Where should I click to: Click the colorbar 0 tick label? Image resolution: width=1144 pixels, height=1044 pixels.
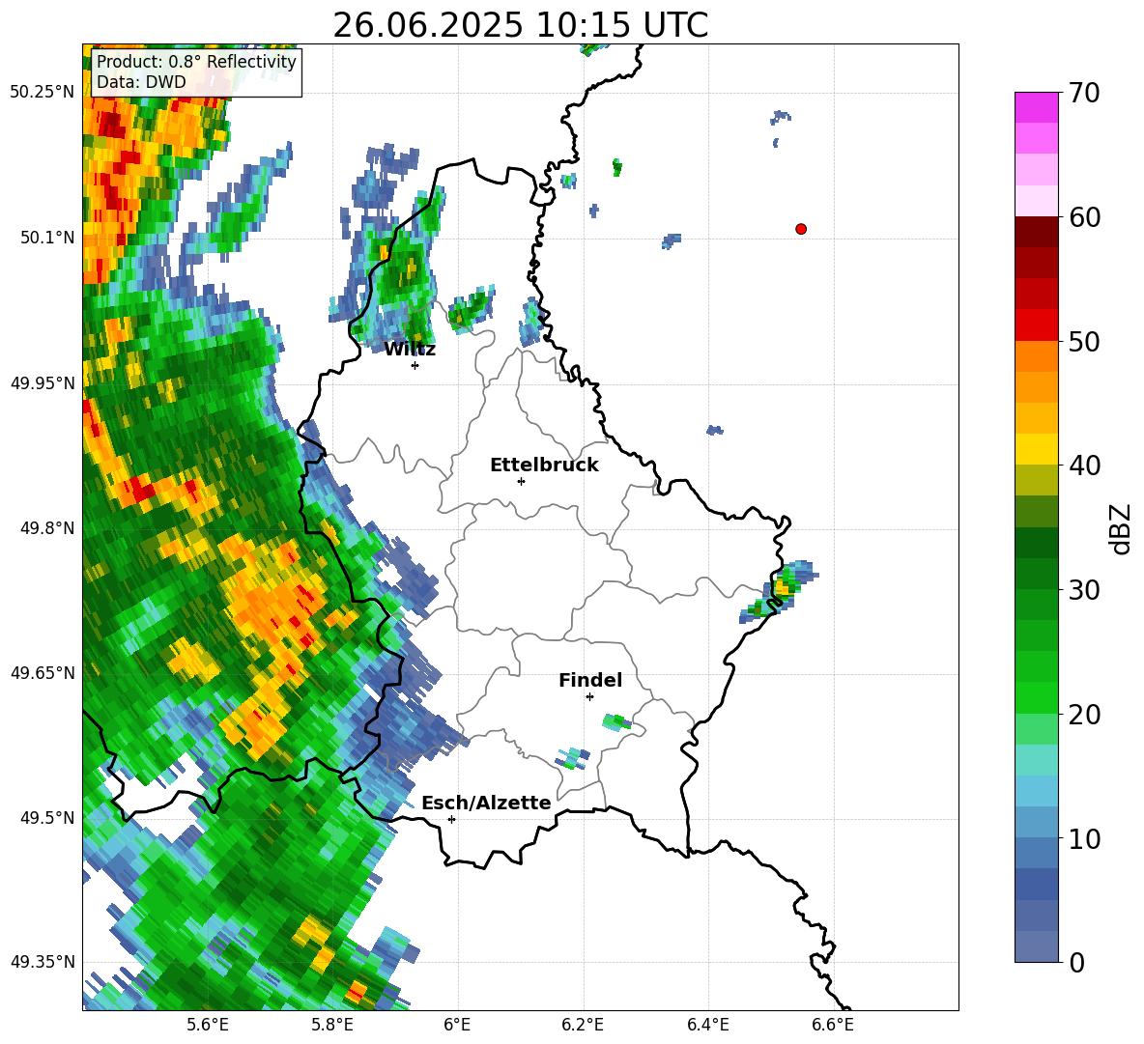(1077, 962)
